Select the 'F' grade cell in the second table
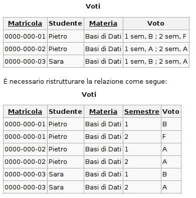The height and width of the screenshot is (198, 196). pyautogui.click(x=171, y=137)
